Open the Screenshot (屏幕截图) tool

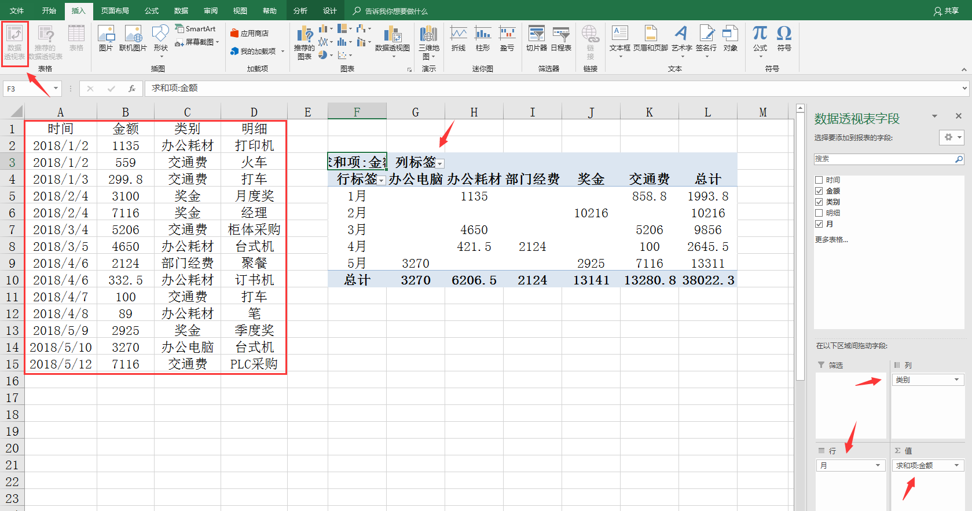197,42
